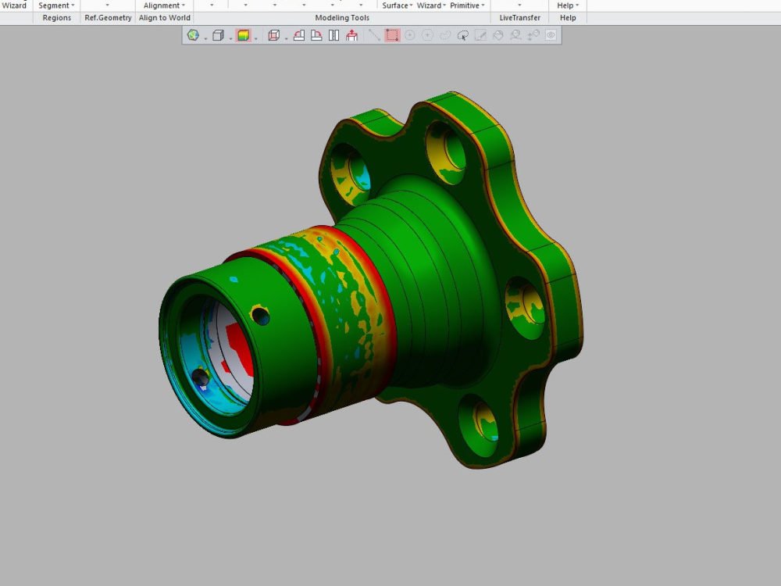Select the circle selection mode icon
The width and height of the screenshot is (781, 586).
[410, 35]
